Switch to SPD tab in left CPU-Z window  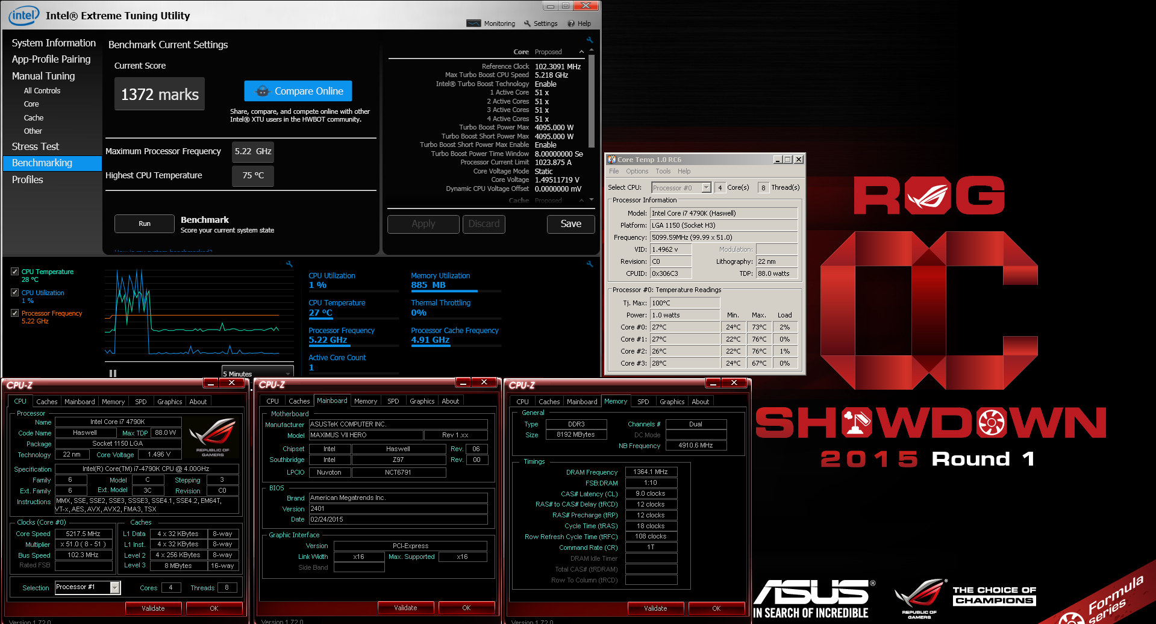141,402
